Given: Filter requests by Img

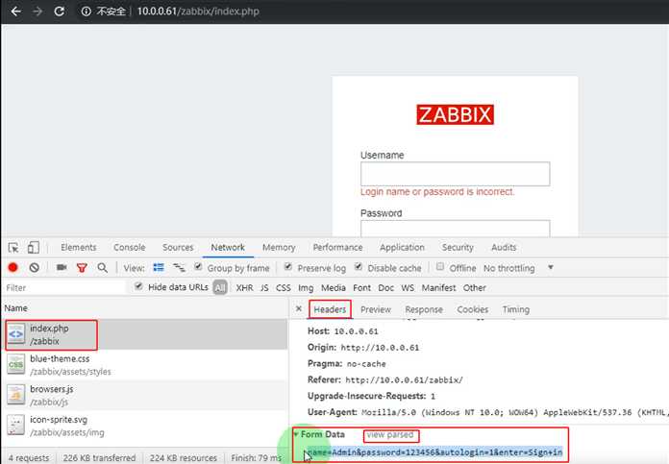Looking at the screenshot, I should [x=306, y=288].
